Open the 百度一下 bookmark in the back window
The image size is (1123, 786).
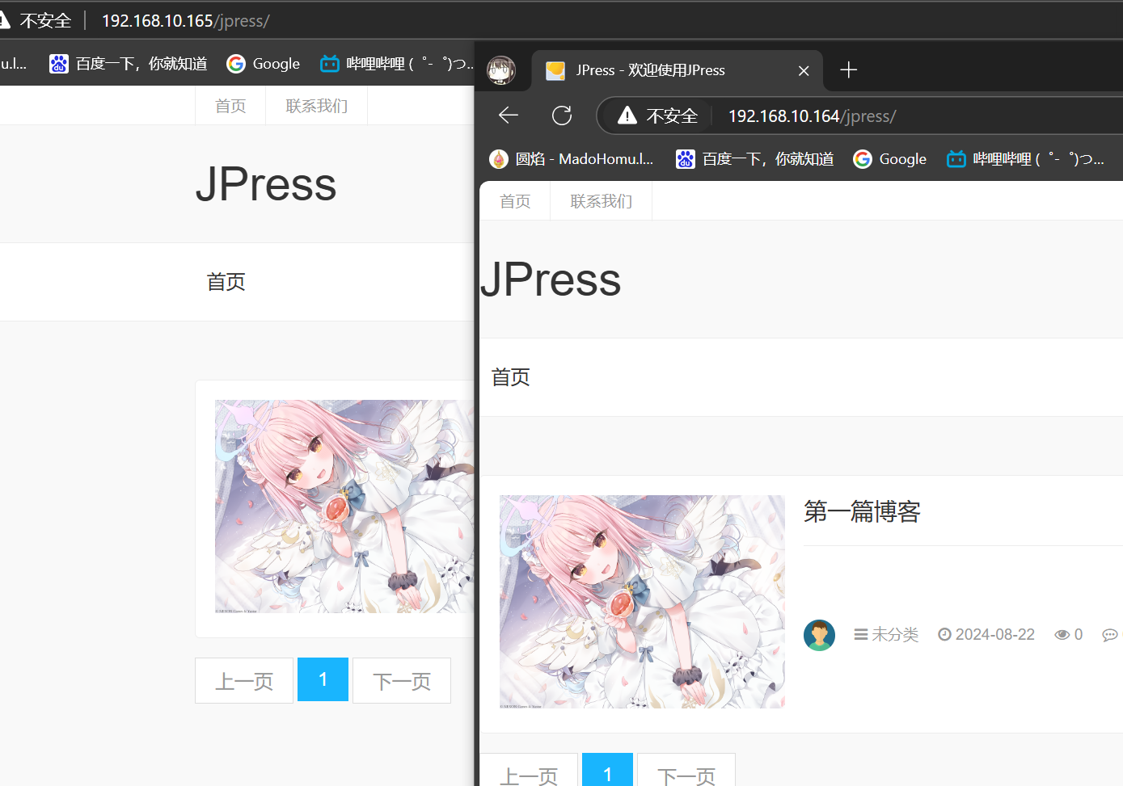pos(128,64)
